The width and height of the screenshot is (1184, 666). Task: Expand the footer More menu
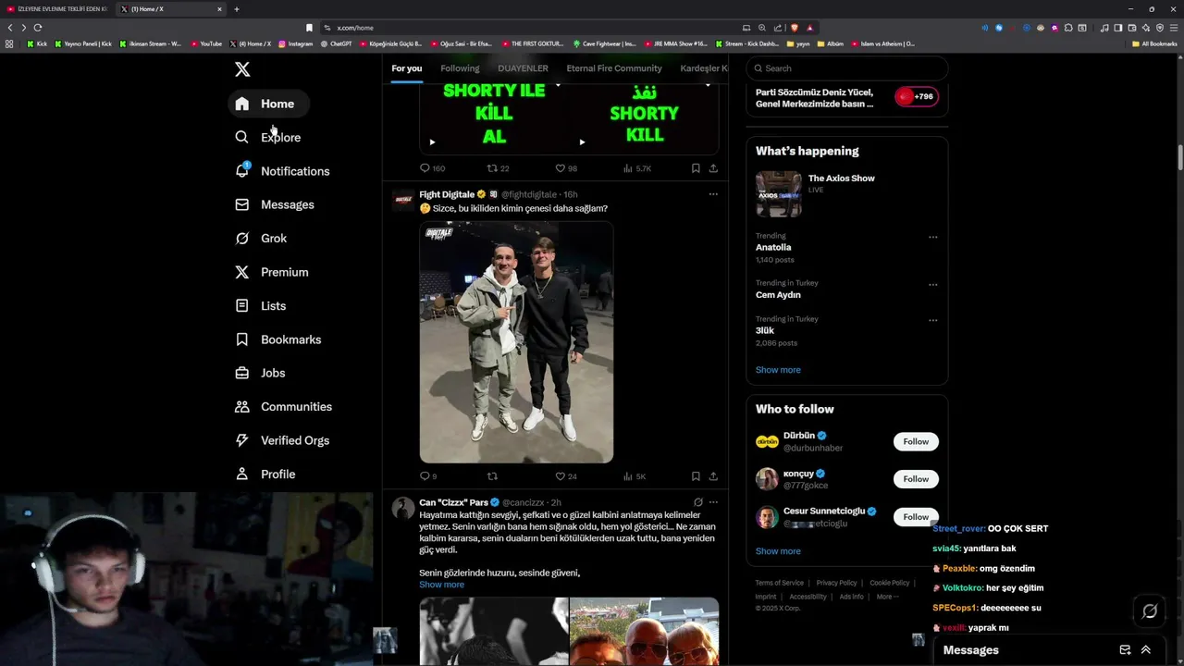click(x=887, y=597)
